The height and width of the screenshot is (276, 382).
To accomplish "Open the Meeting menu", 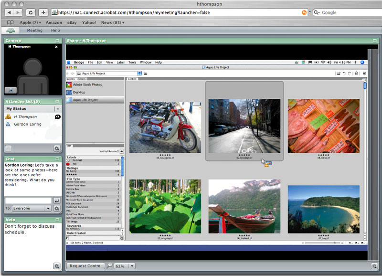I will click(34, 31).
